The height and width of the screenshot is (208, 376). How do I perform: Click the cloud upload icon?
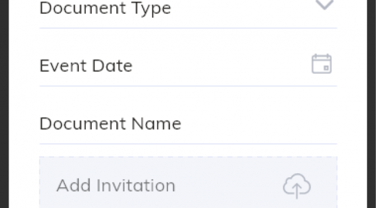coord(297,186)
